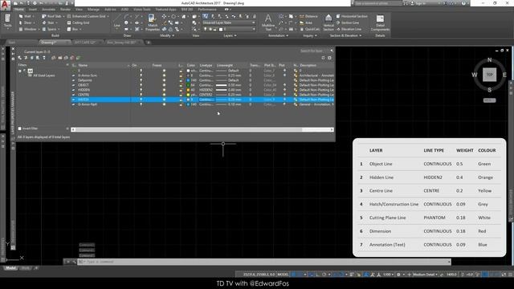The width and height of the screenshot is (514, 289).
Task: Select the Space tool
Action: [x=49, y=29]
